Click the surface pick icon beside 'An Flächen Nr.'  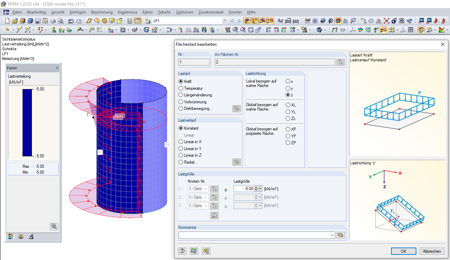[x=340, y=62]
